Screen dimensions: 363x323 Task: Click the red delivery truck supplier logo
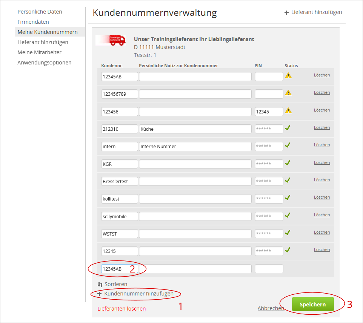point(111,40)
